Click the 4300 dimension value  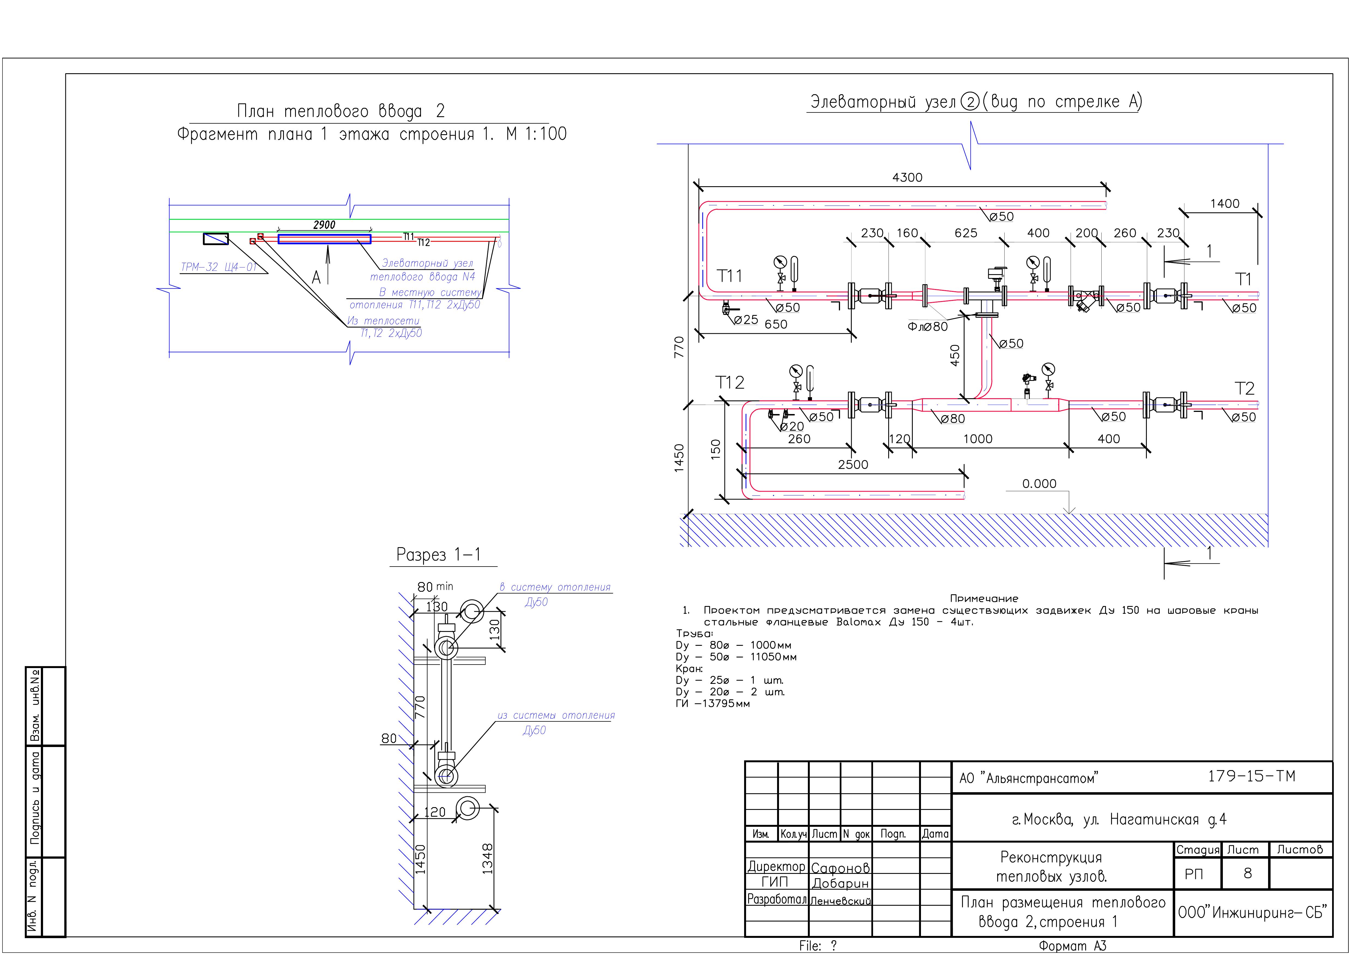click(x=907, y=177)
